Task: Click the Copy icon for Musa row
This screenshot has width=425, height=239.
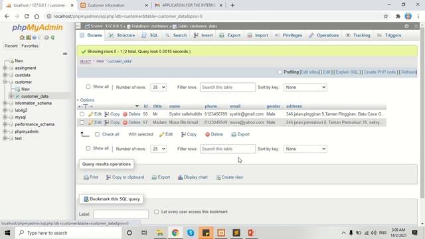Action: [x=107, y=122]
